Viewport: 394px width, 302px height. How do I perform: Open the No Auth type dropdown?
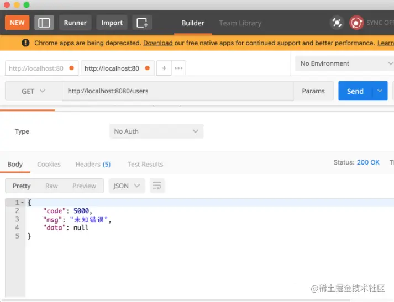click(156, 131)
